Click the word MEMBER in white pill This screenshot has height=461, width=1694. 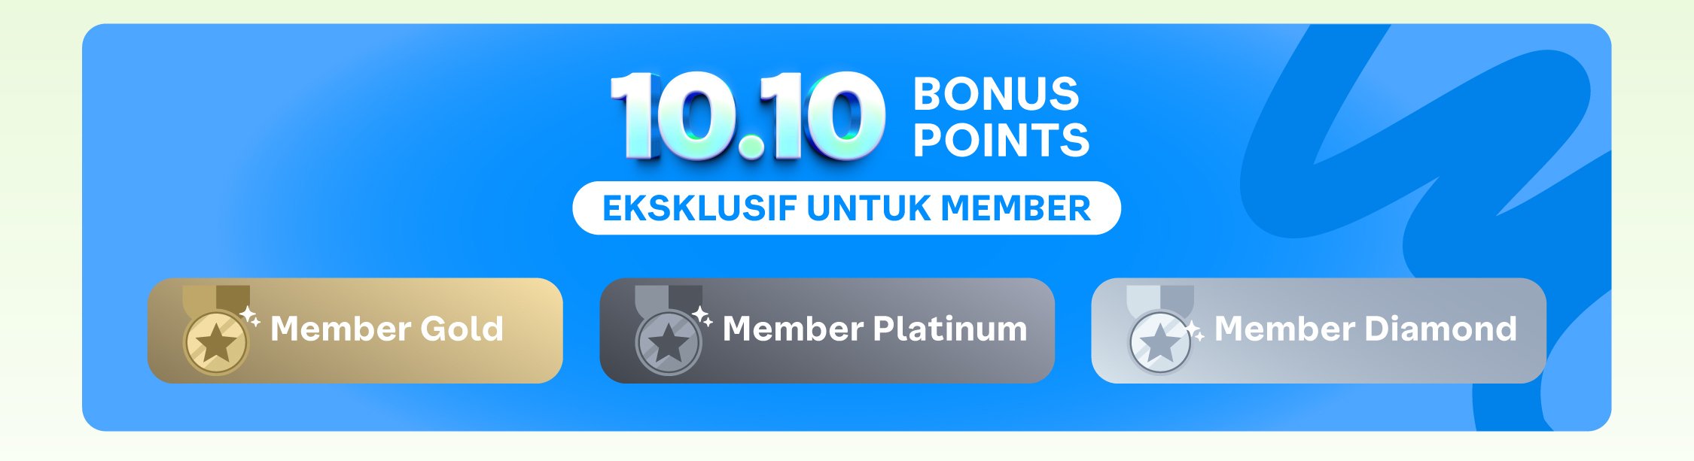tap(1016, 208)
